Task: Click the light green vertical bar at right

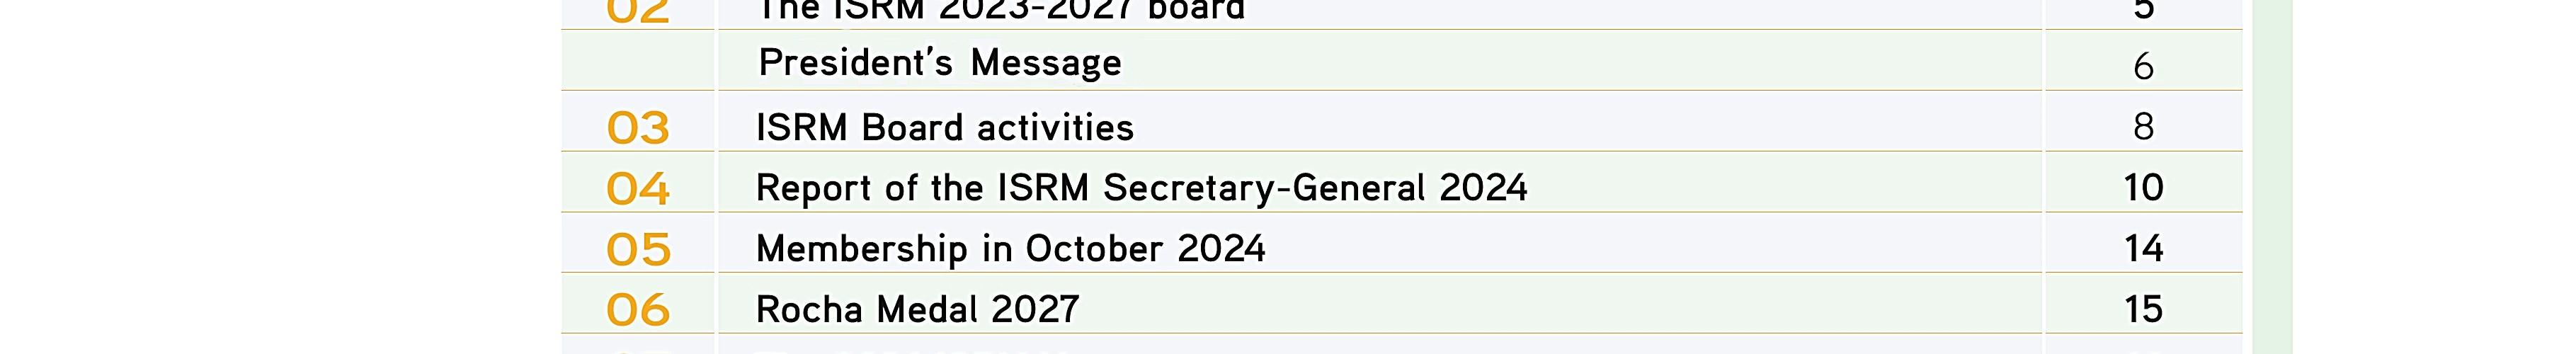Action: click(2271, 180)
